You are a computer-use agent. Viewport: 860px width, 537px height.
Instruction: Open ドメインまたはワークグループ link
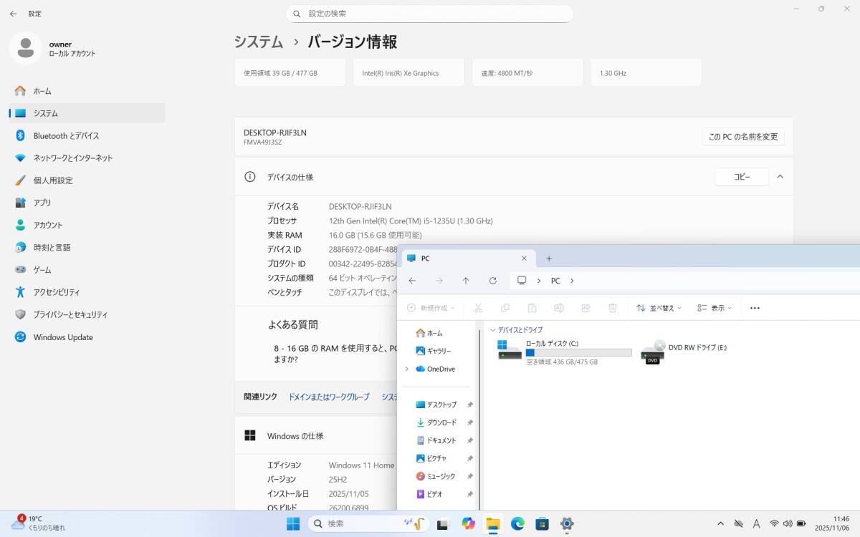click(329, 397)
